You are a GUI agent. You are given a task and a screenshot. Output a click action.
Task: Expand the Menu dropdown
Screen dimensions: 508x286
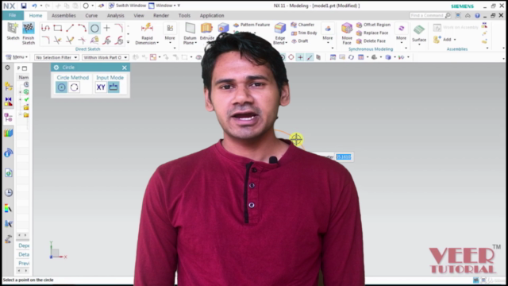click(x=17, y=57)
